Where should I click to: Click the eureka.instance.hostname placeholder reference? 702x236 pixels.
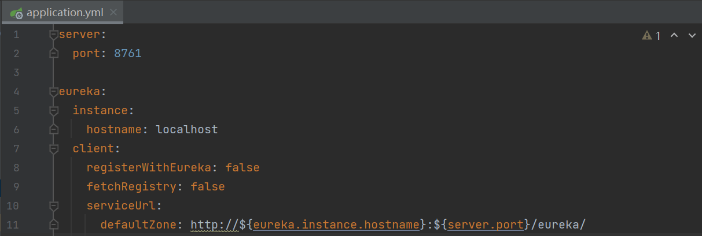(x=336, y=224)
